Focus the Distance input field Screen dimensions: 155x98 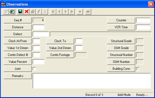(x=39, y=27)
